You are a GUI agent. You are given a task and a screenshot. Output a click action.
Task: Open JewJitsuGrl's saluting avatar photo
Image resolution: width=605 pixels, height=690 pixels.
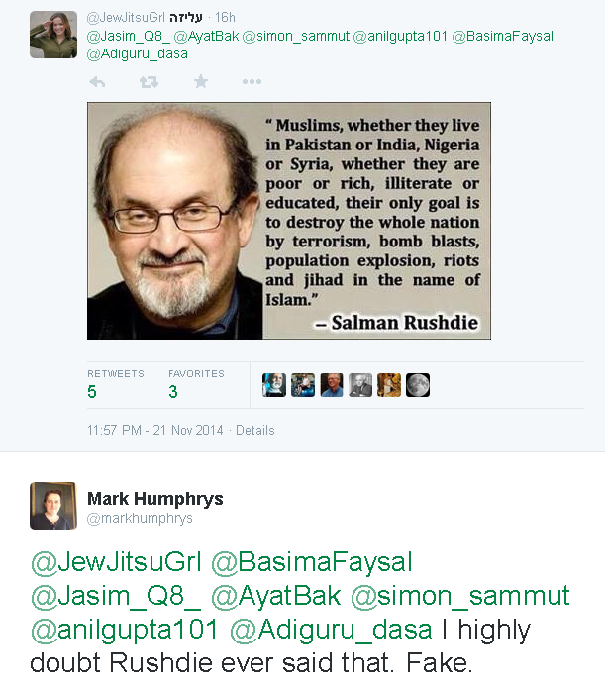(53, 35)
